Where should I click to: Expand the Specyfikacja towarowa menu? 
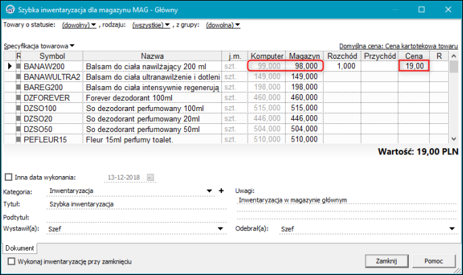[39, 46]
